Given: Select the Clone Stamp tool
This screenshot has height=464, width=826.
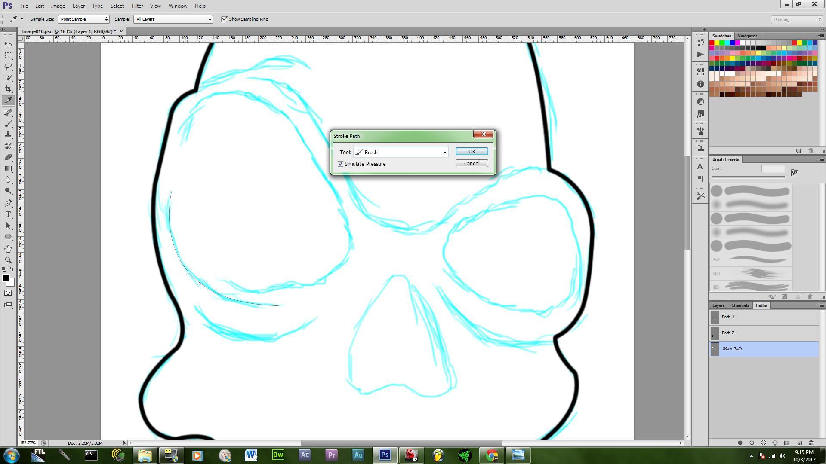Looking at the screenshot, I should tap(8, 135).
